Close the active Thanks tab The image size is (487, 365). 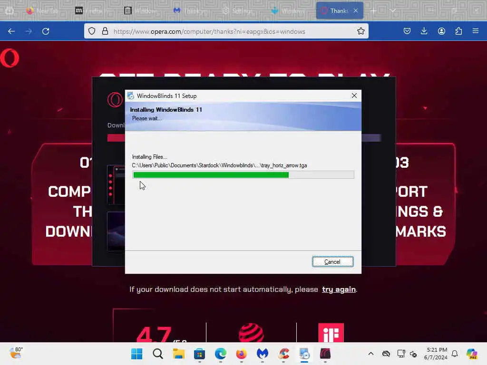(x=356, y=11)
